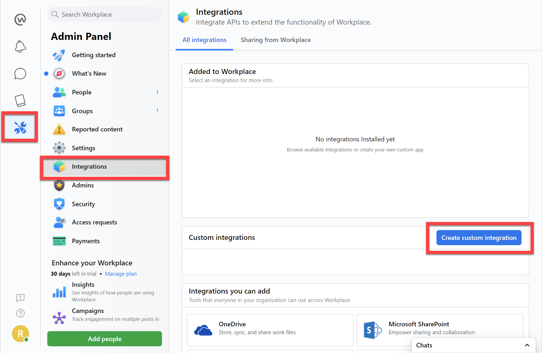Open the Knowledge Library book icon
The image size is (542, 353).
pyautogui.click(x=20, y=101)
